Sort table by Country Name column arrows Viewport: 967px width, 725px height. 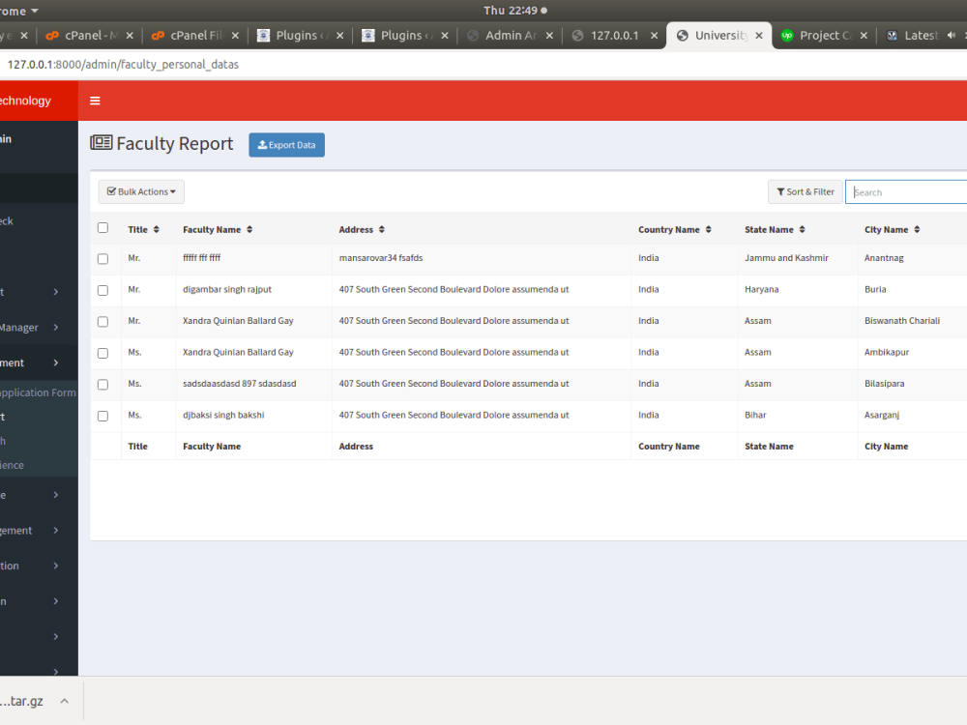click(707, 229)
